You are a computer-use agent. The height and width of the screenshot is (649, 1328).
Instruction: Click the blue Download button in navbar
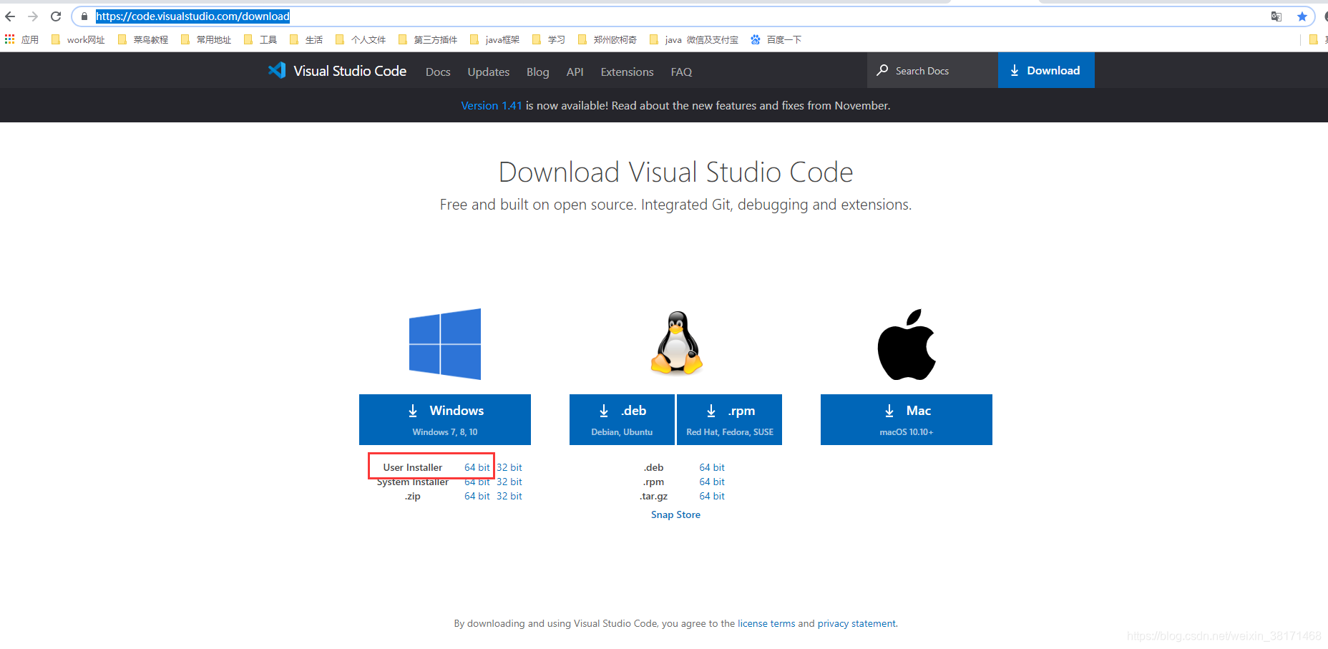point(1046,70)
